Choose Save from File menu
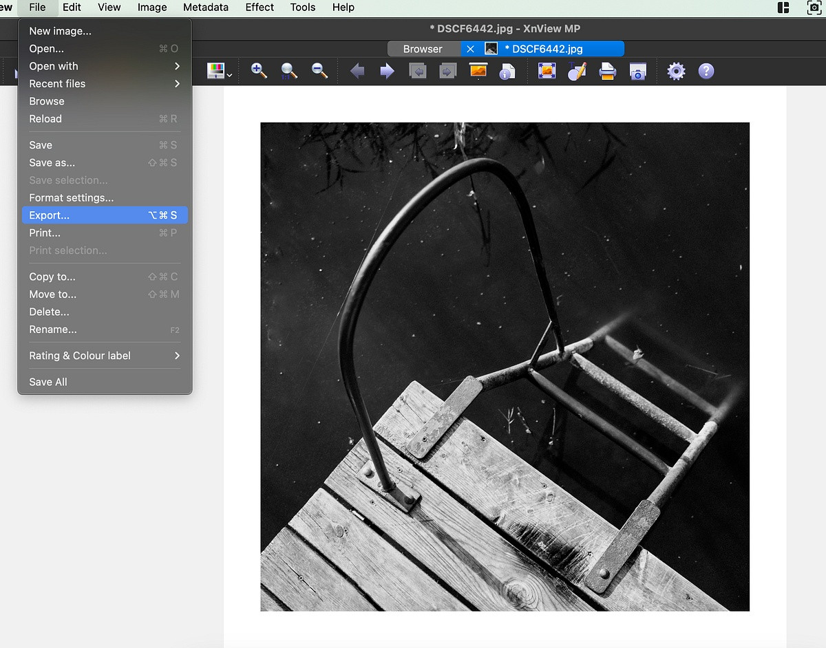This screenshot has width=826, height=648. (x=105, y=144)
